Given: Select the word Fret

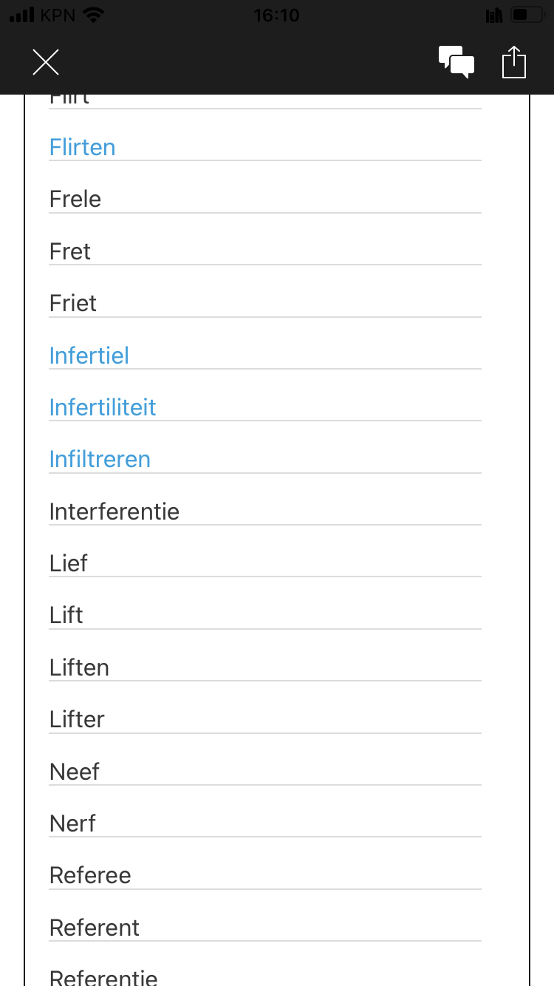Looking at the screenshot, I should [70, 251].
